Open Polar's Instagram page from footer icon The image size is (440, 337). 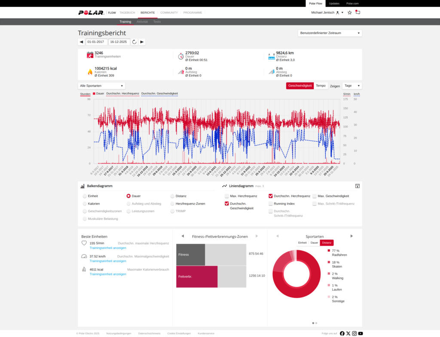(x=354, y=333)
